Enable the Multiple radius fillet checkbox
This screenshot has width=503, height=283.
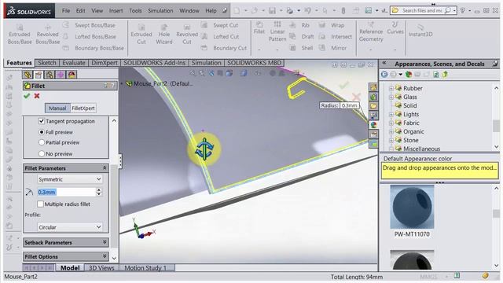[x=40, y=204]
